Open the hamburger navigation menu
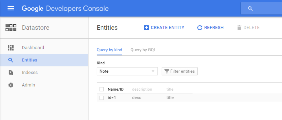Viewport: 282px width, 120px height. click(x=11, y=8)
